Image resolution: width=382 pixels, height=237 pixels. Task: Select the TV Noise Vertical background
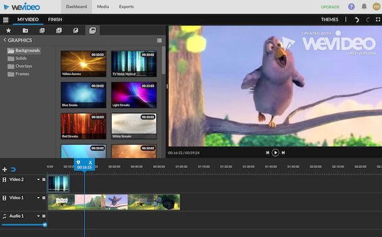pyautogui.click(x=134, y=64)
